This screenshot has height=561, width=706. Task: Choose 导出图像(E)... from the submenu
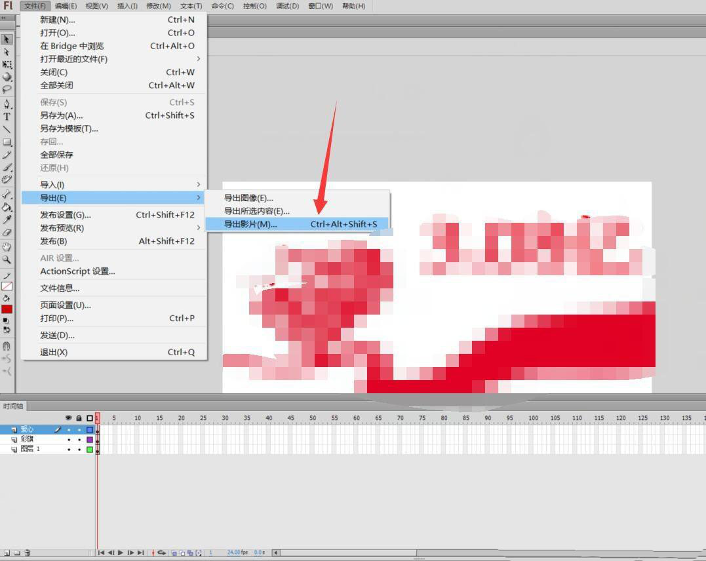tap(297, 198)
